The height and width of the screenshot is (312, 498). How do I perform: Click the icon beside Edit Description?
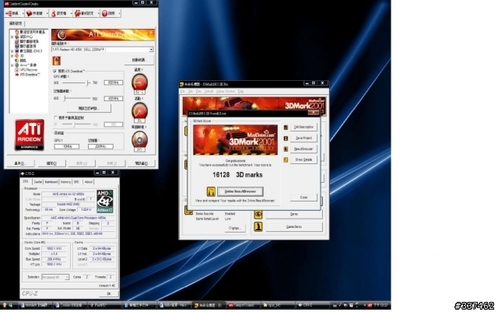(x=286, y=127)
